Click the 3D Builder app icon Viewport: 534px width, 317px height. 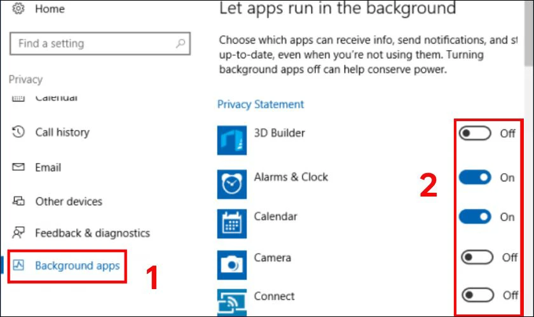232,140
